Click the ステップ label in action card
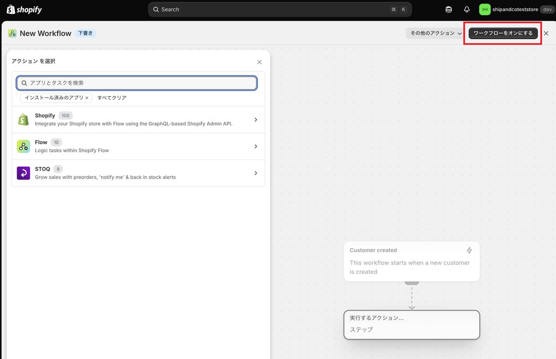Screen dimensions: 556x359 361,330
